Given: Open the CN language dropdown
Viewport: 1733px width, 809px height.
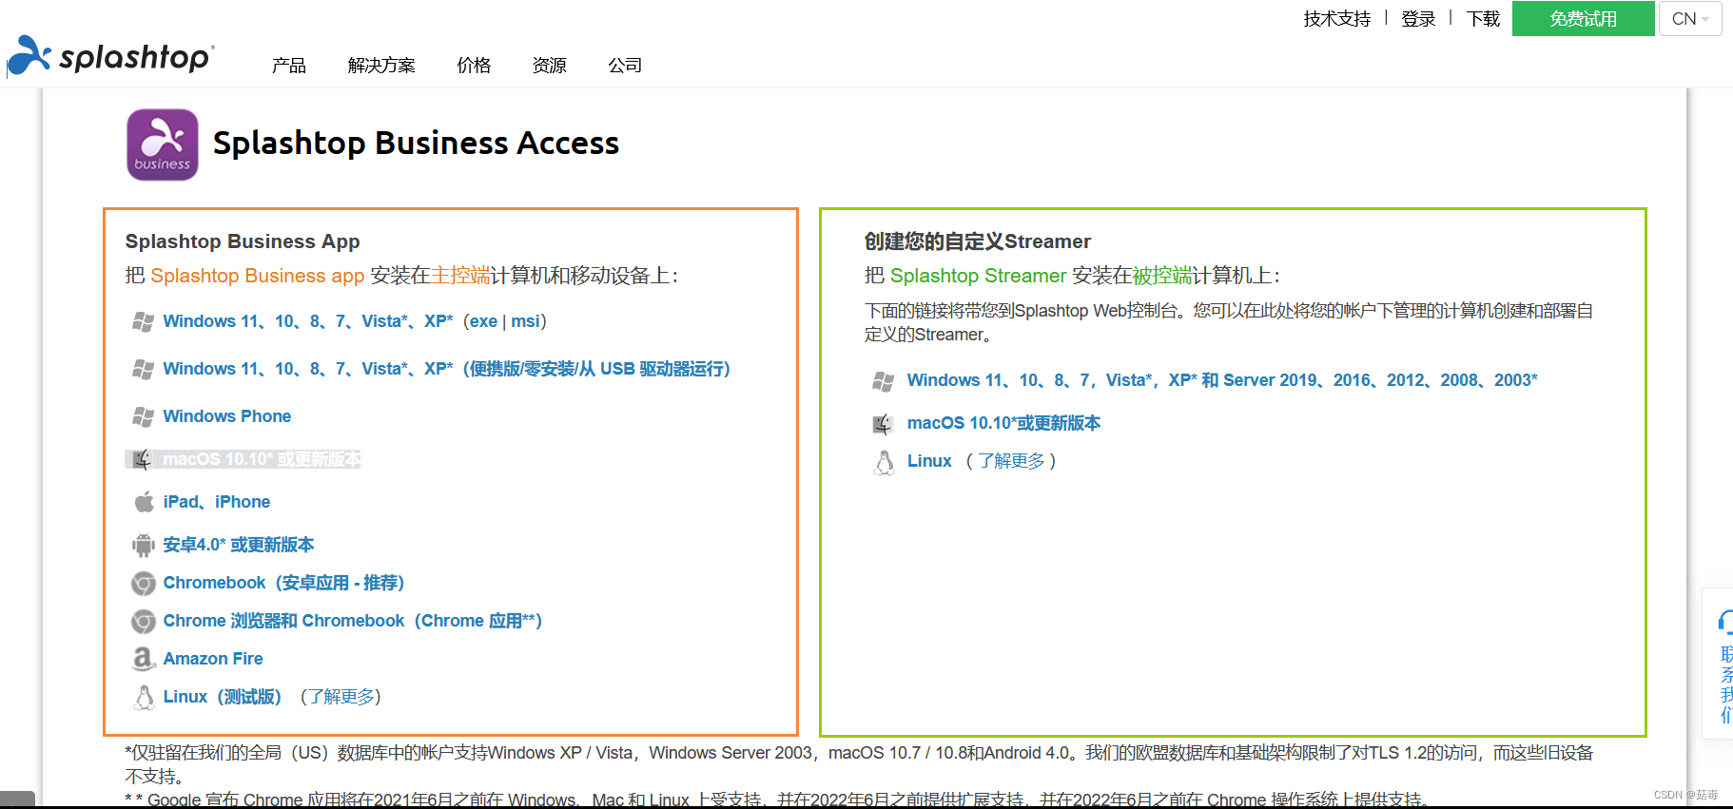Looking at the screenshot, I should pyautogui.click(x=1690, y=19).
